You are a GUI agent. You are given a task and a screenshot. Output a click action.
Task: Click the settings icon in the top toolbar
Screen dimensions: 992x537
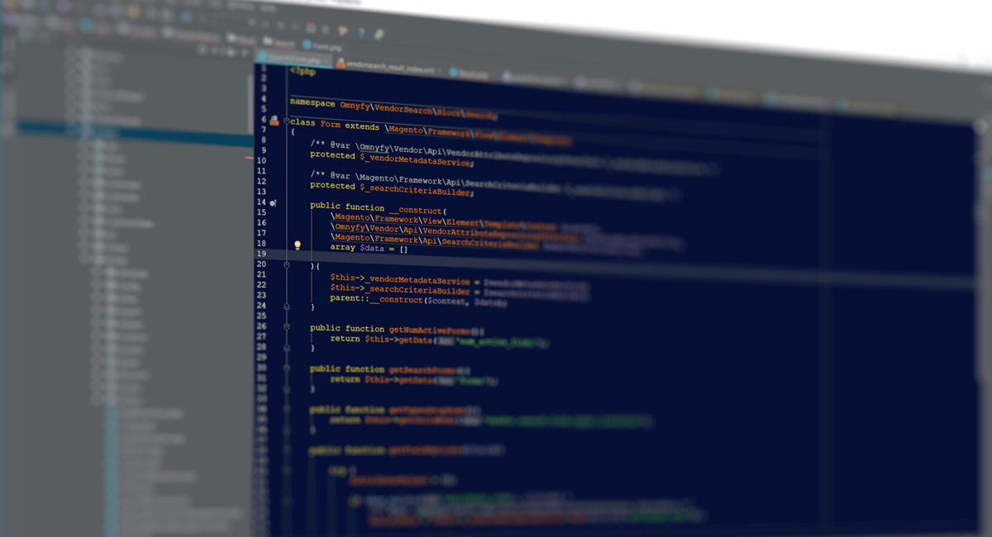[x=325, y=28]
